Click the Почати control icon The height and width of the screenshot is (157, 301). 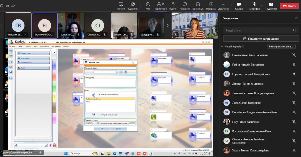pos(121,4)
